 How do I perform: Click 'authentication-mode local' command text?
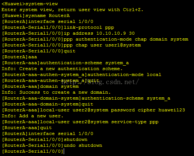pos(124,74)
